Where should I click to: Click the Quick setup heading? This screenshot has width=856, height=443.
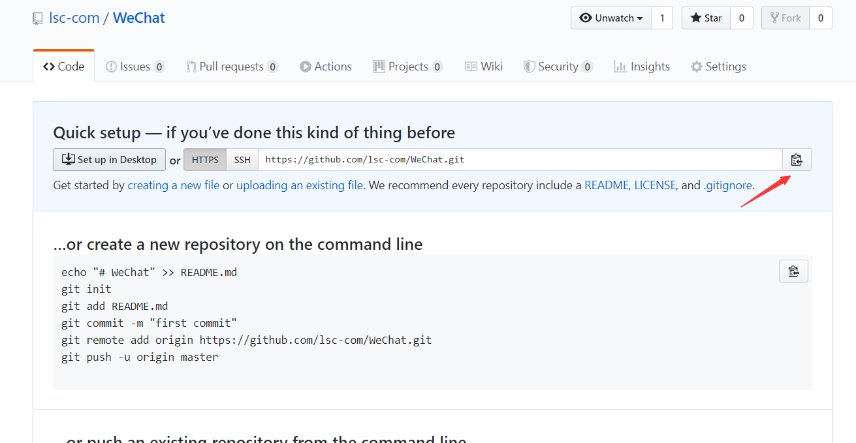[x=254, y=133]
